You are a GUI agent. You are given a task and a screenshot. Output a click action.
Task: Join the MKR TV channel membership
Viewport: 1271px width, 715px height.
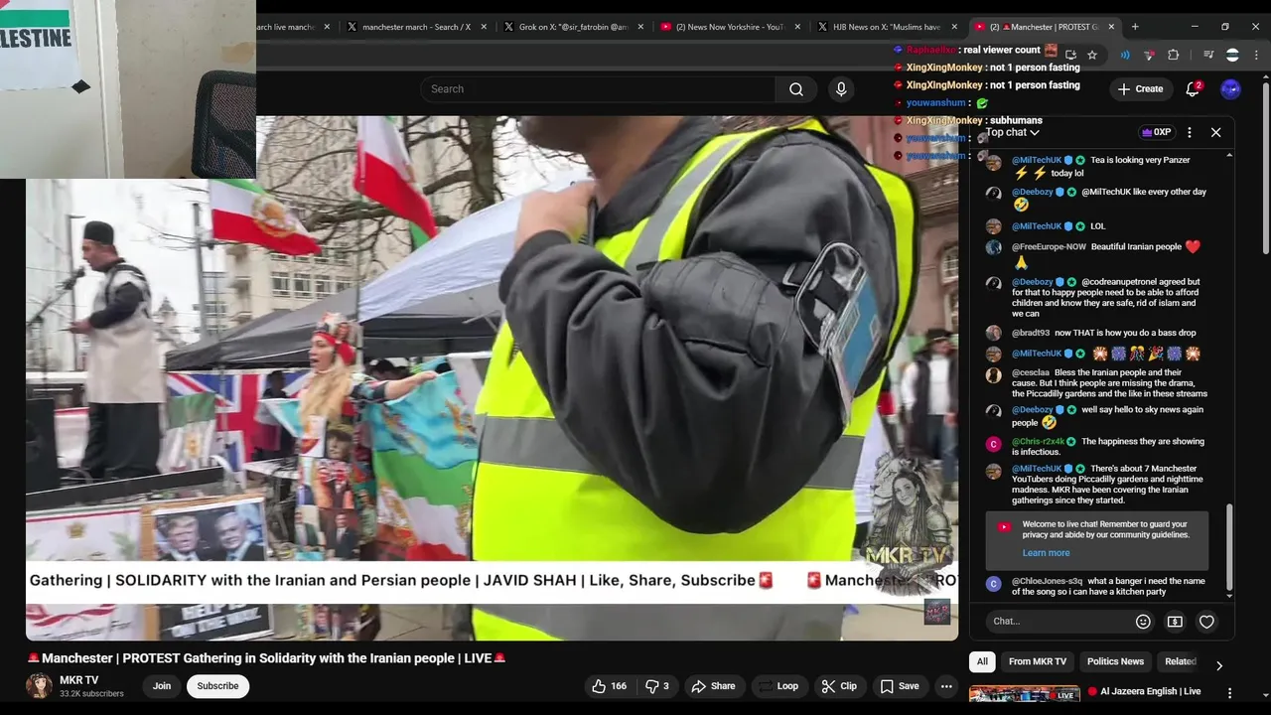point(162,686)
